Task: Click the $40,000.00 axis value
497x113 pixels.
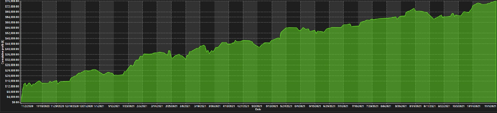Action: 12,49
